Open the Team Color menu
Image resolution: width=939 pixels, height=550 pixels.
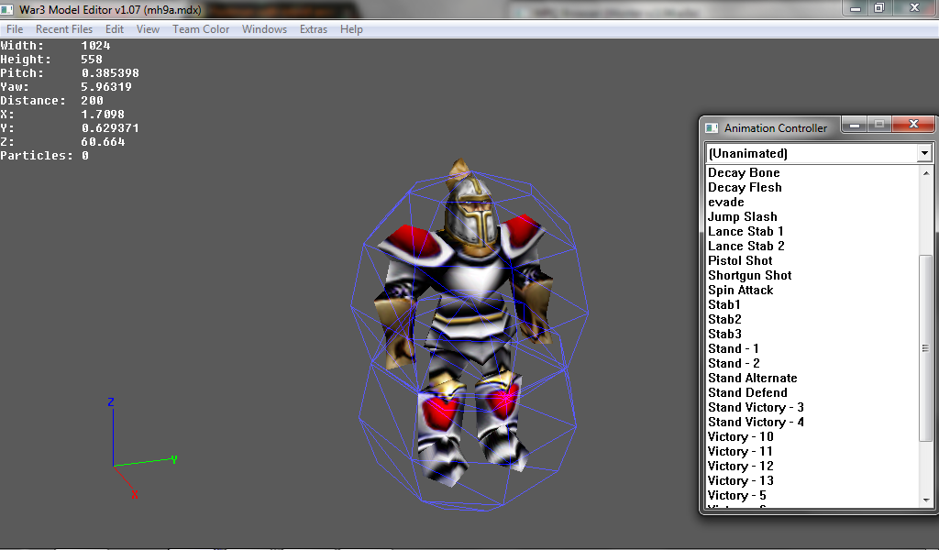click(x=201, y=29)
